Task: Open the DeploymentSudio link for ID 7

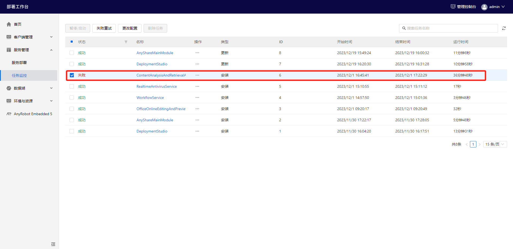Action: (x=152, y=64)
